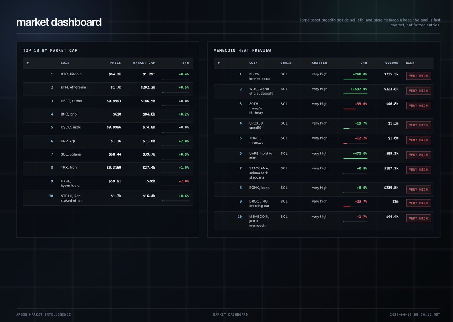Viewport: 453px width, 322px height.
Task: Click DROOLING, drooling cat name
Action: point(259,204)
